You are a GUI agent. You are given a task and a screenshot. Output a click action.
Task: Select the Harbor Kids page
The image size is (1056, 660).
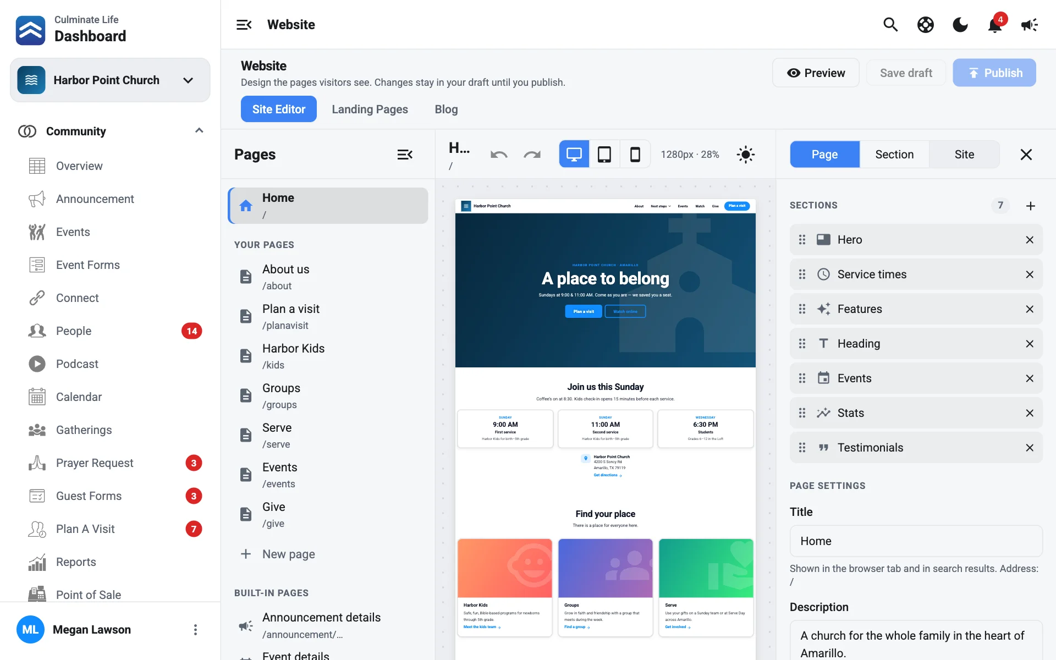click(x=328, y=356)
